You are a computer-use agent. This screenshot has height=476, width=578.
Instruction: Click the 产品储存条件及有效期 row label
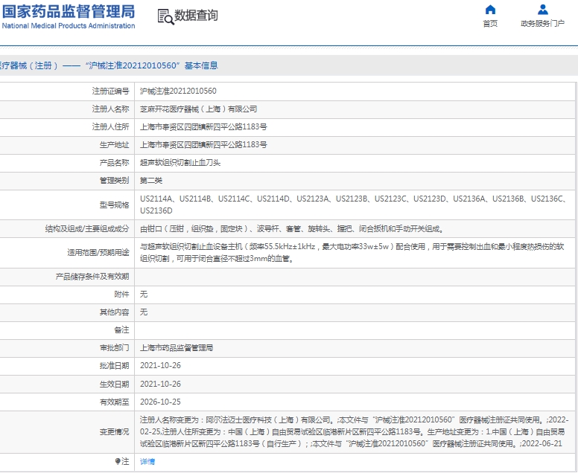92,277
